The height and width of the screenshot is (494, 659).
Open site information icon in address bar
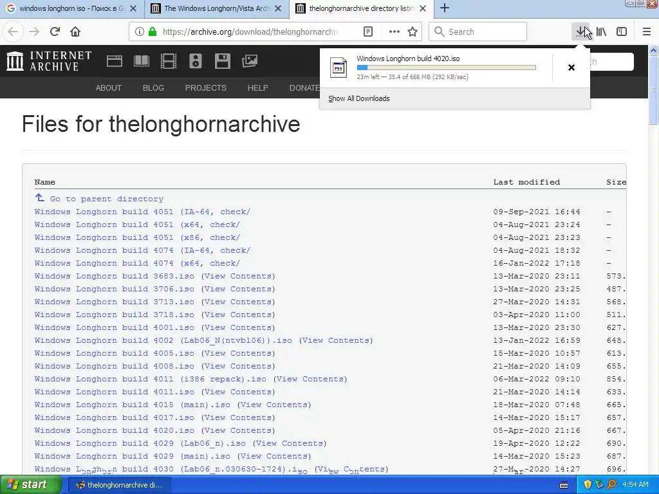coord(140,32)
